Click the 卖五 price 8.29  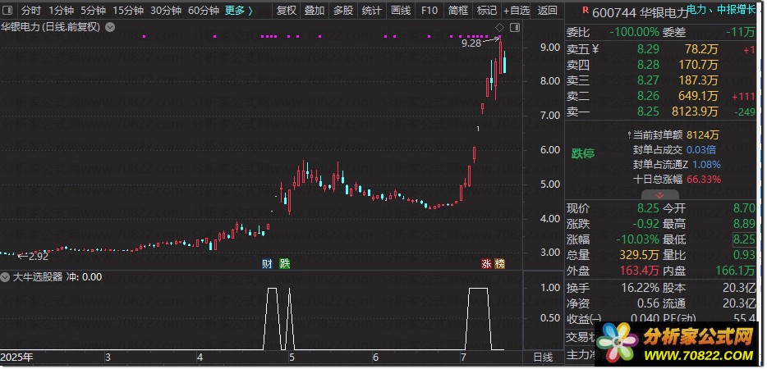[648, 49]
